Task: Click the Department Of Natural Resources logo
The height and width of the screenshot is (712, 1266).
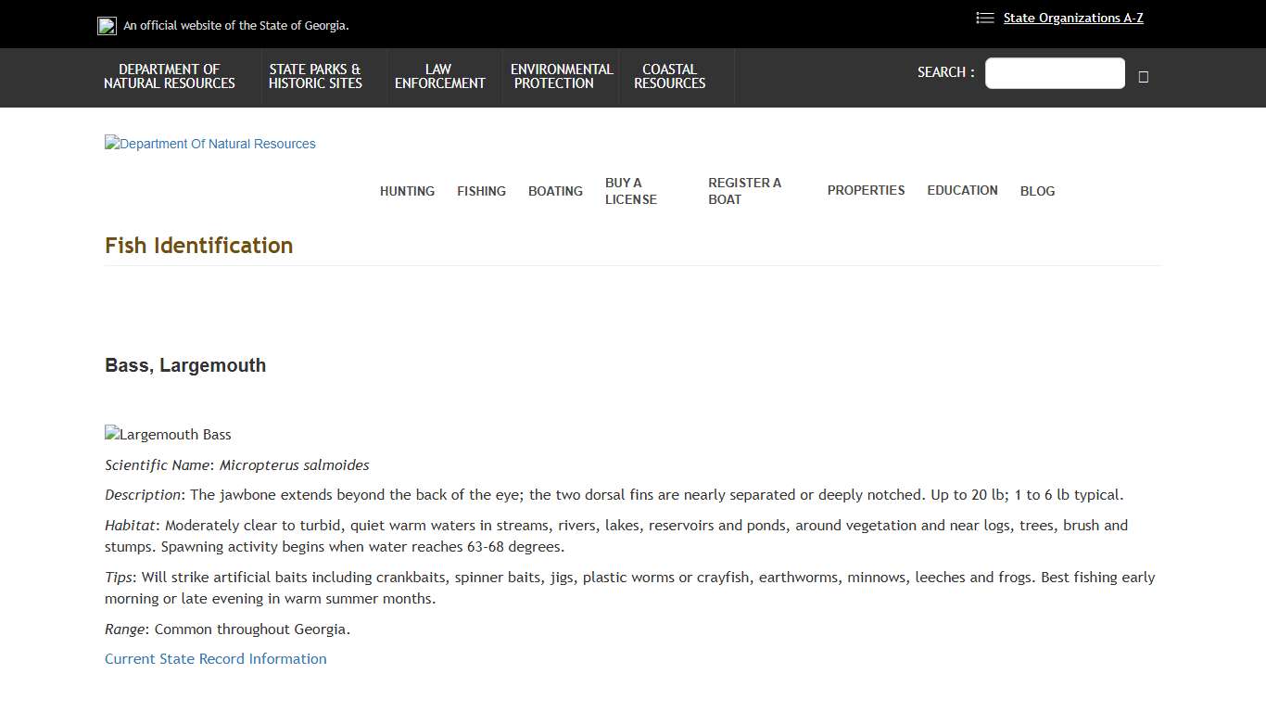Action: 210,144
